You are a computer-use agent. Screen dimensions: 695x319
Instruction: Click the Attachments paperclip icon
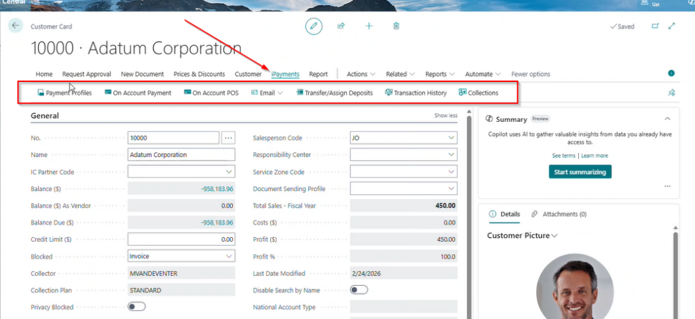click(x=535, y=214)
